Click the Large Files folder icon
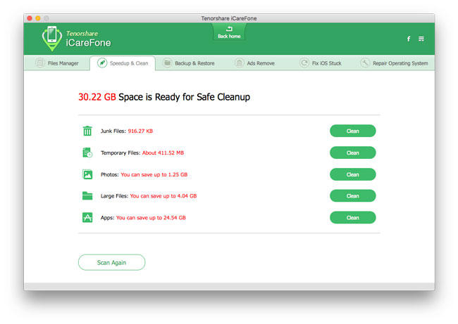This screenshot has height=324, width=458. coord(87,196)
